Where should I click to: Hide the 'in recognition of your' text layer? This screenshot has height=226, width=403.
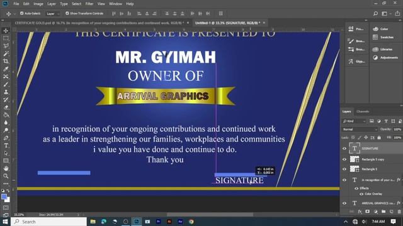tap(344, 180)
